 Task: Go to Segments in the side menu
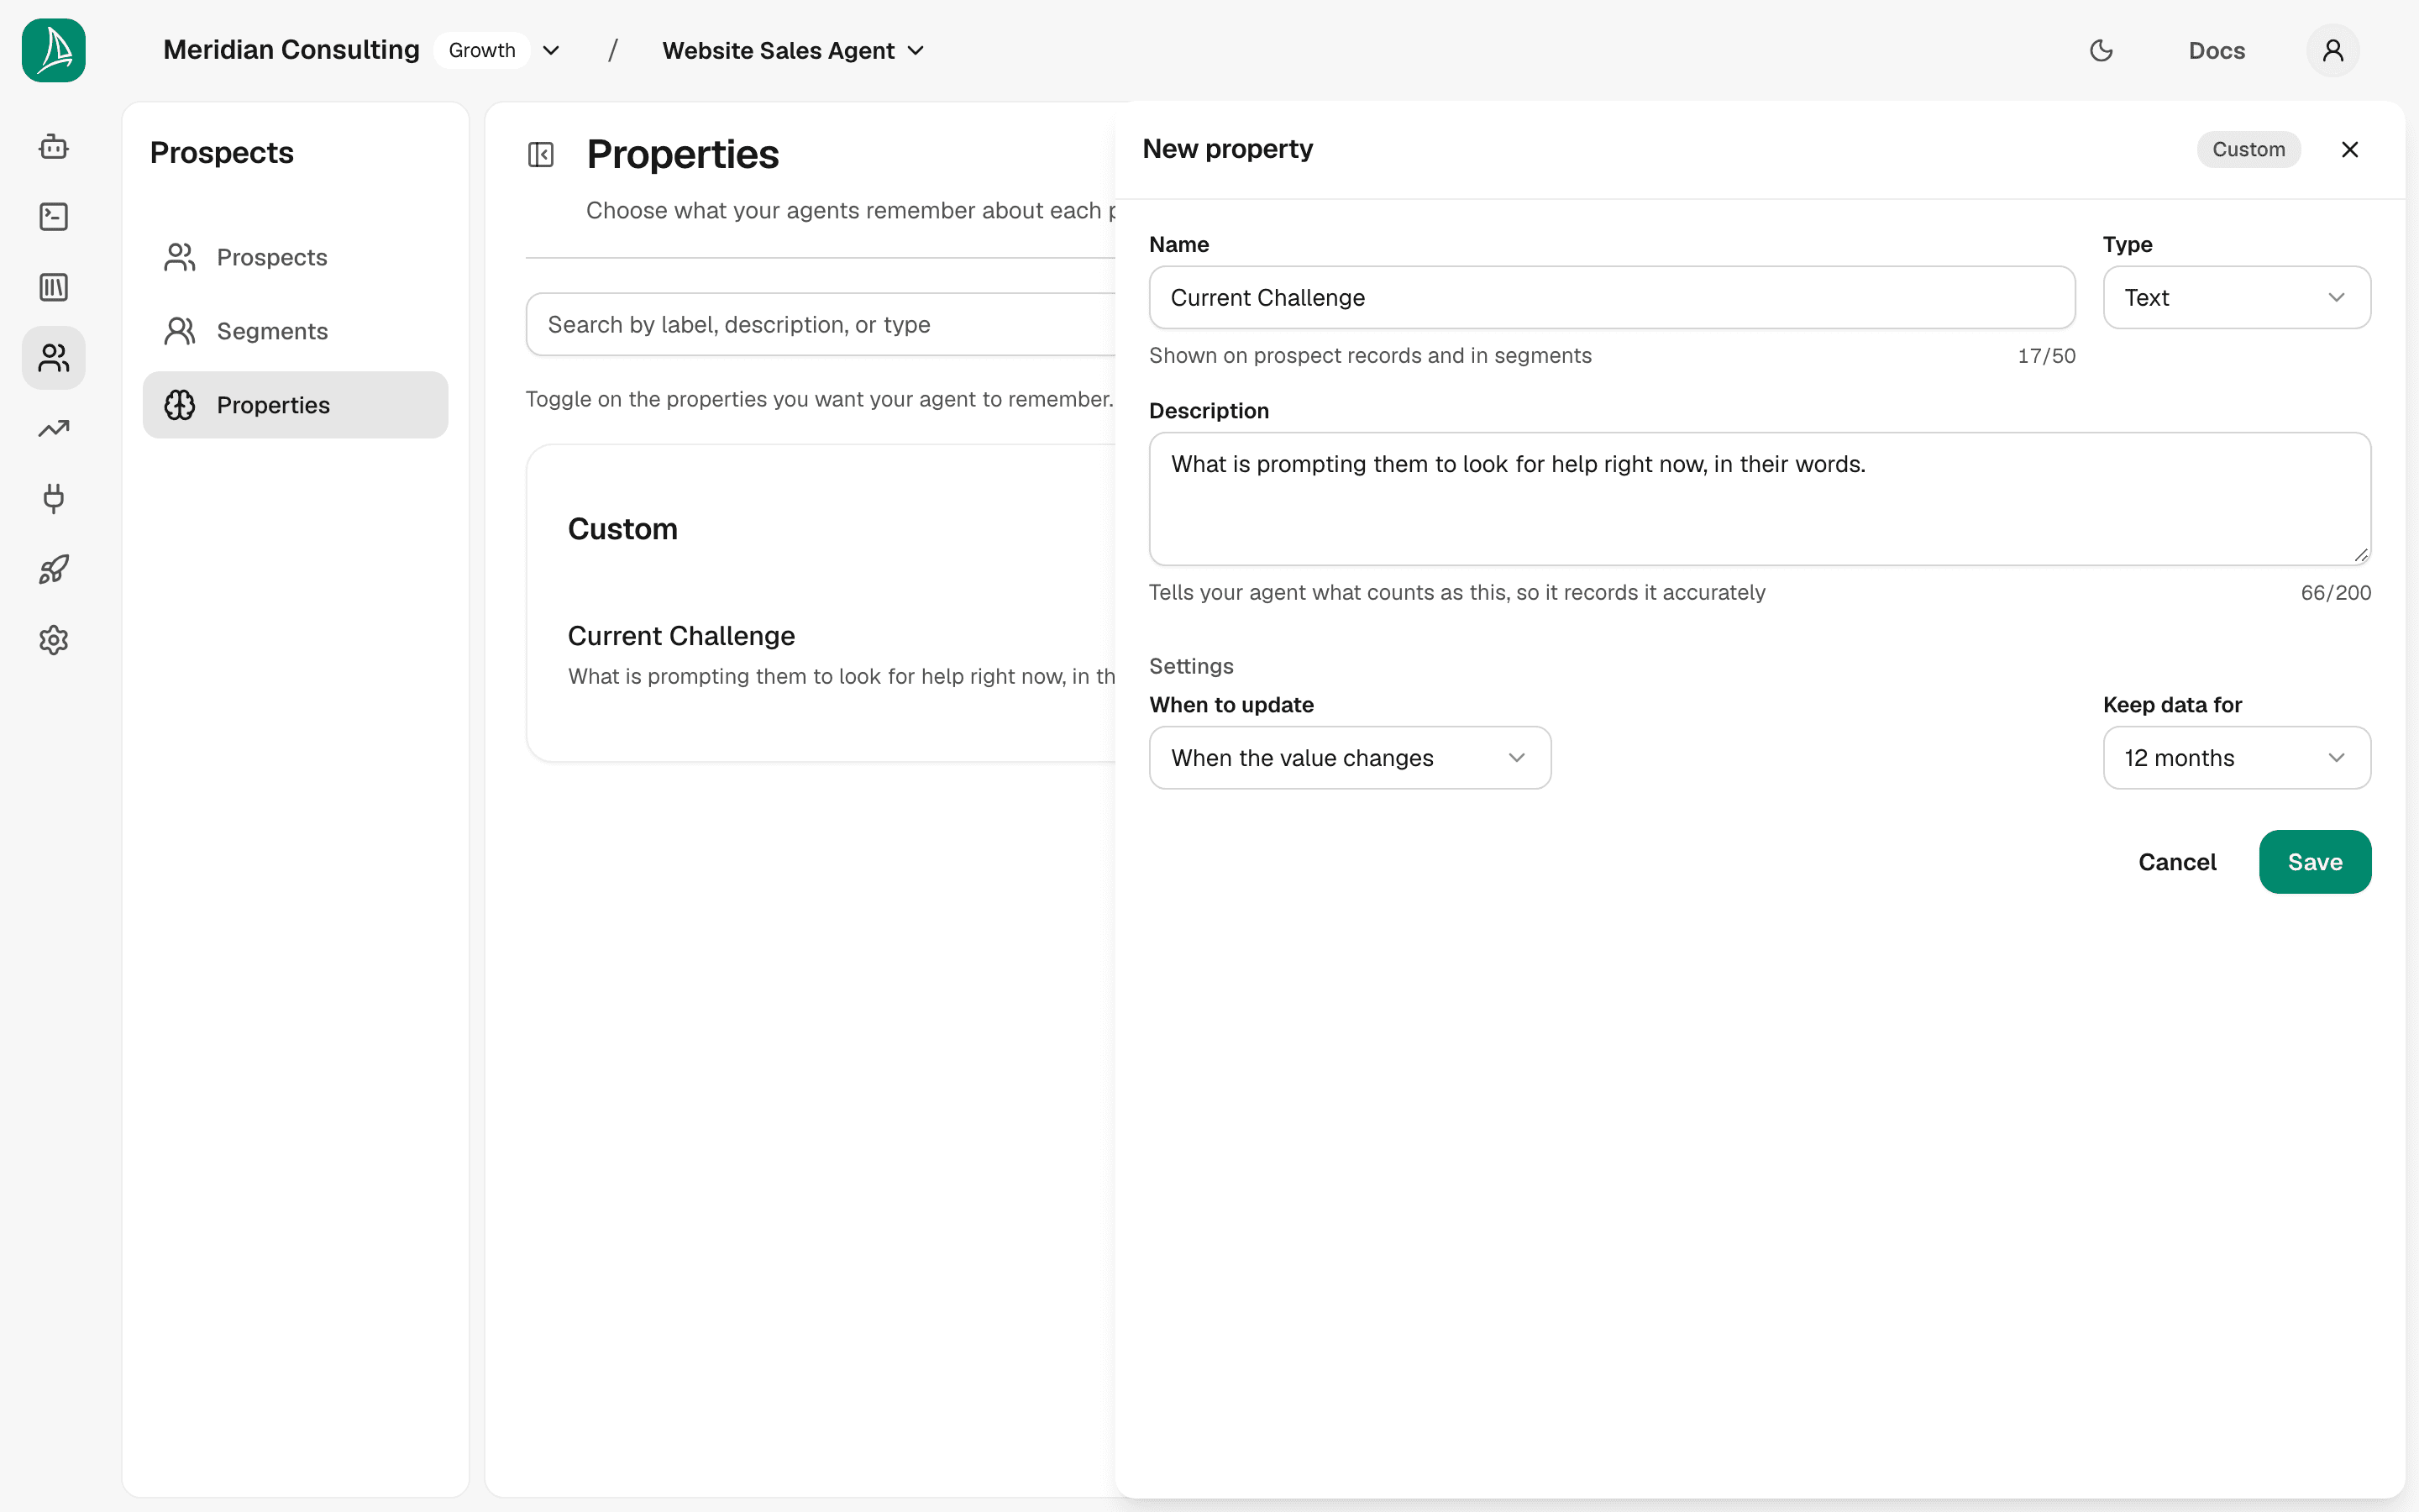(x=296, y=331)
